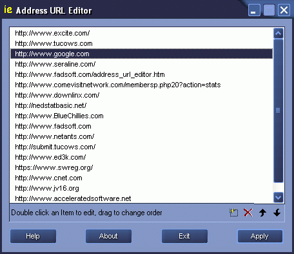The image size is (294, 254).
Task: Open the About dialog button
Action: click(x=108, y=236)
